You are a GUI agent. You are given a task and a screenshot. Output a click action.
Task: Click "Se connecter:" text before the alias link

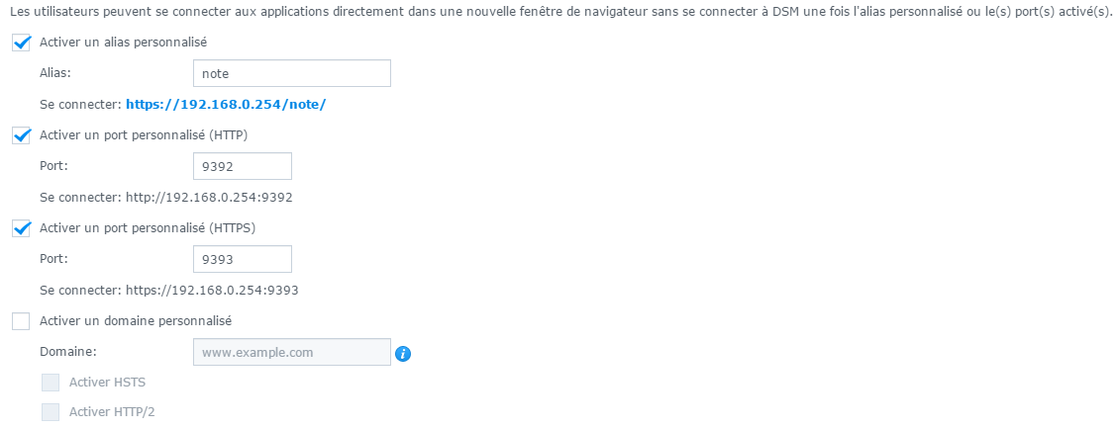coord(80,104)
